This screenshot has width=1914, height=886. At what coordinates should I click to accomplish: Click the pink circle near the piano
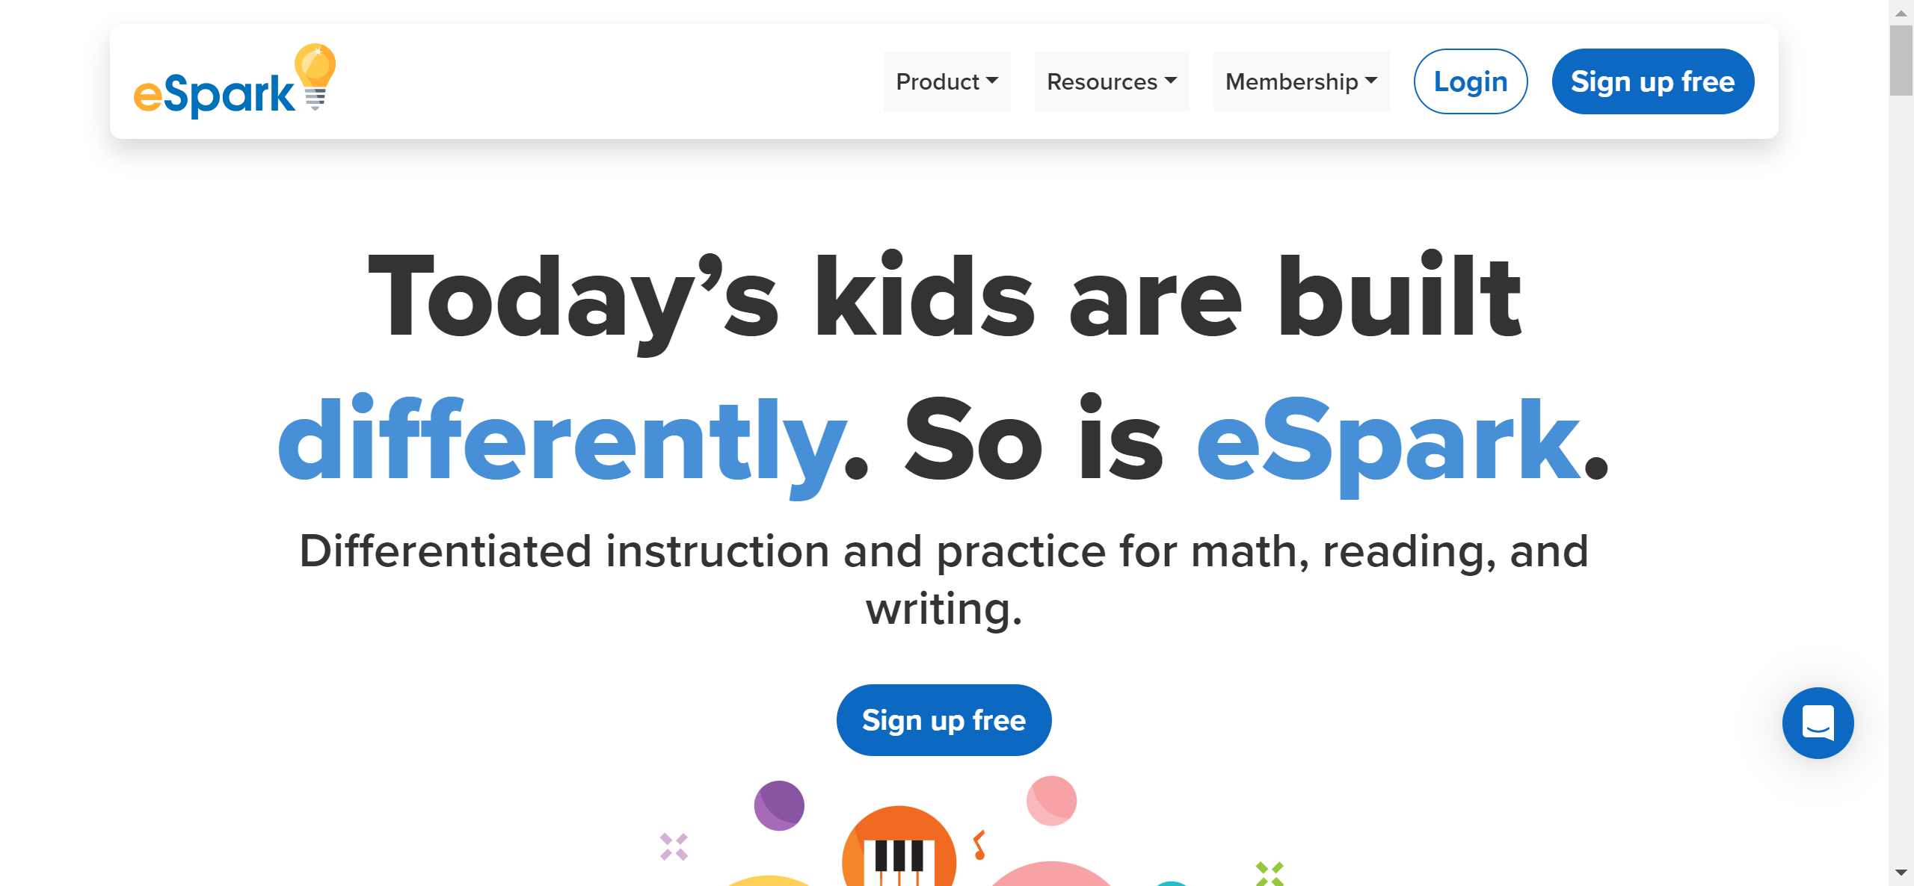click(x=1051, y=801)
